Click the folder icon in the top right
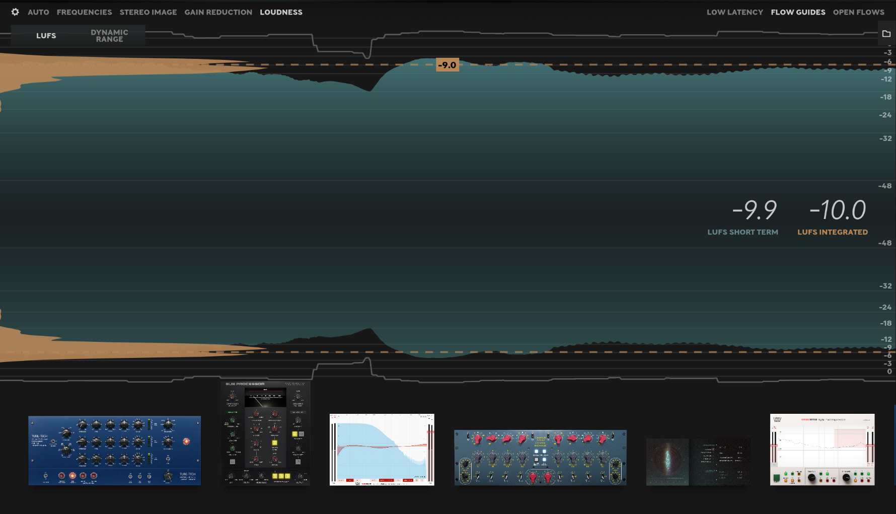The width and height of the screenshot is (896, 514). coord(886,34)
